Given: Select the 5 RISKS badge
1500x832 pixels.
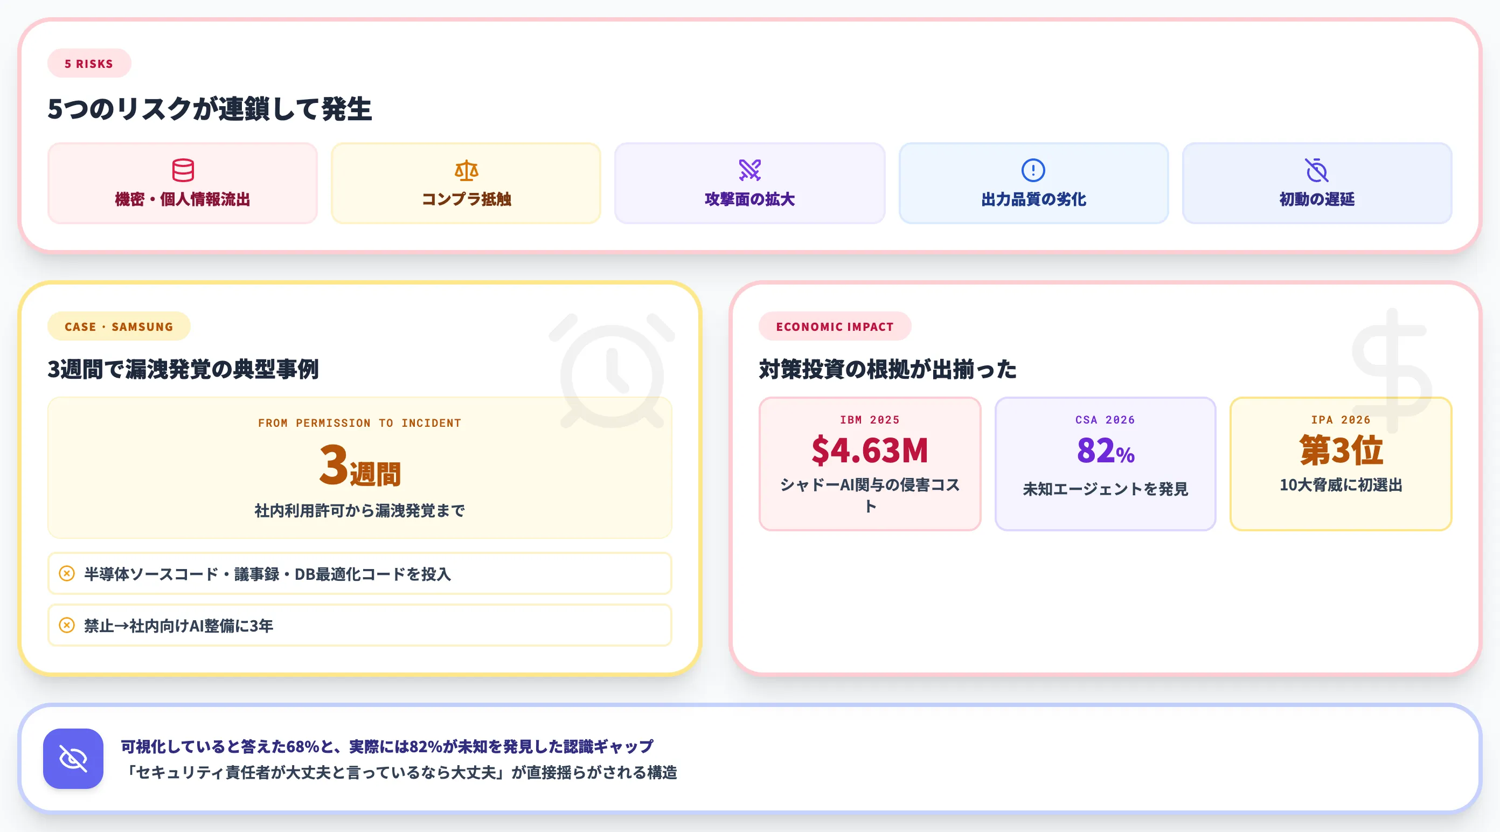Looking at the screenshot, I should [89, 64].
